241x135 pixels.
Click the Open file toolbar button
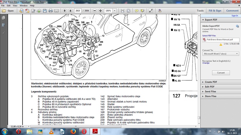[8, 11]
